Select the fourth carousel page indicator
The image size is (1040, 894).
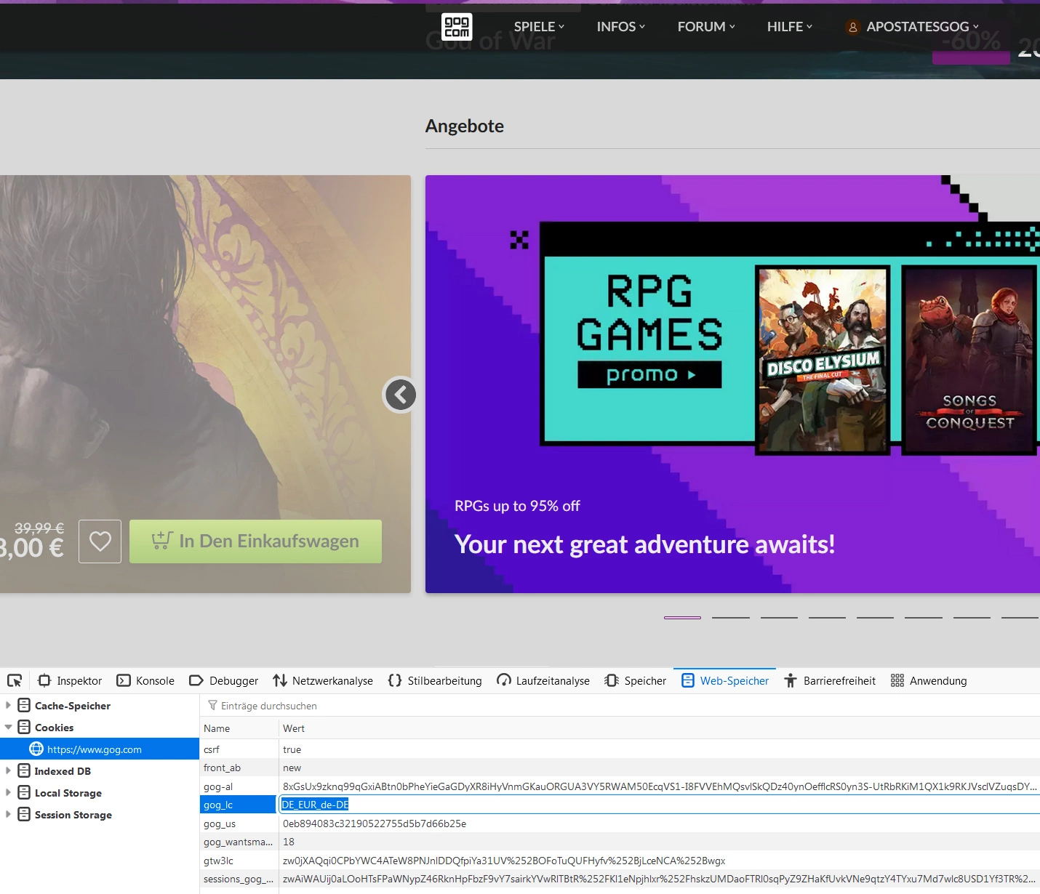[x=827, y=618]
